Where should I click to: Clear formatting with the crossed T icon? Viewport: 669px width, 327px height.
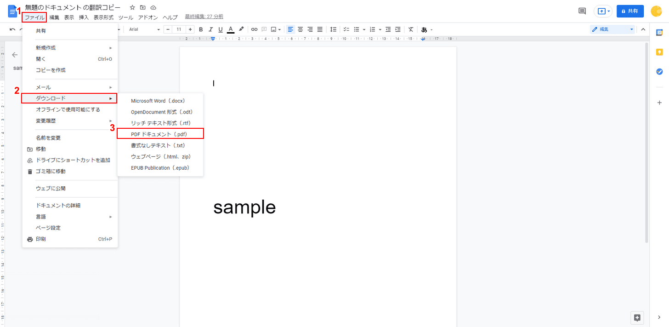pyautogui.click(x=411, y=29)
